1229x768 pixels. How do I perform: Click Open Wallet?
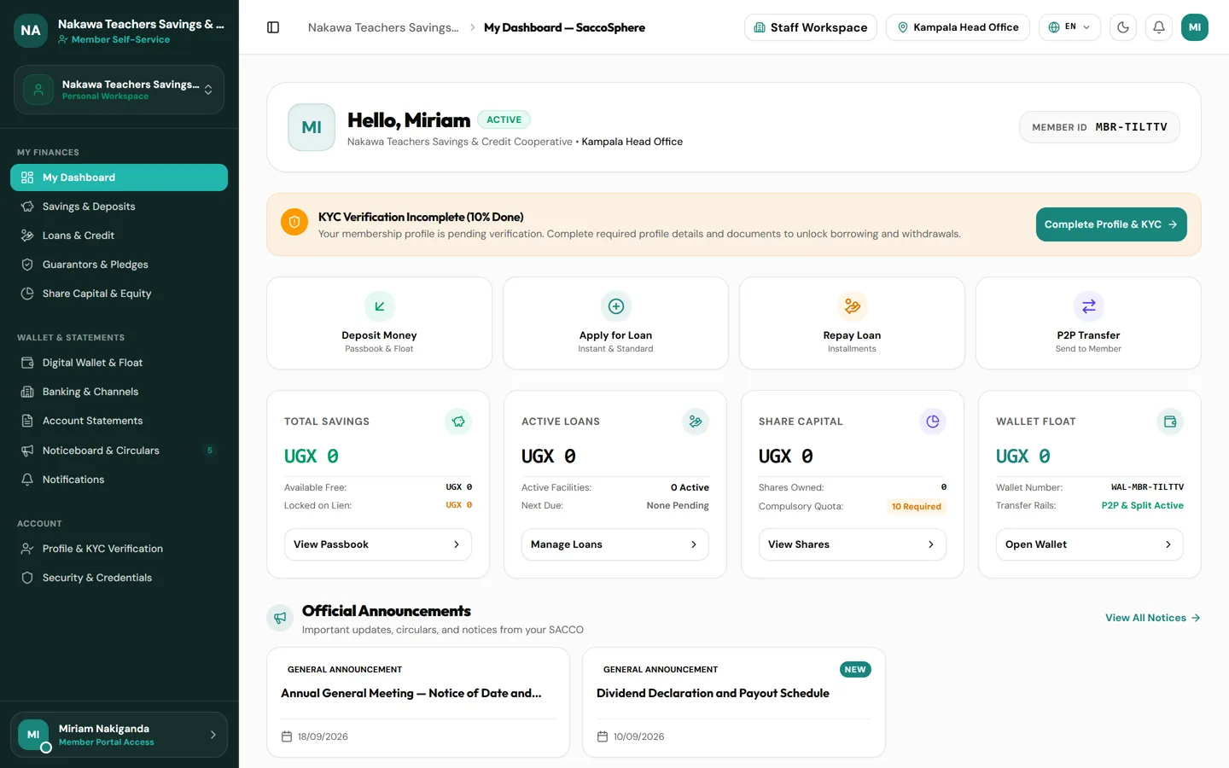(1089, 544)
